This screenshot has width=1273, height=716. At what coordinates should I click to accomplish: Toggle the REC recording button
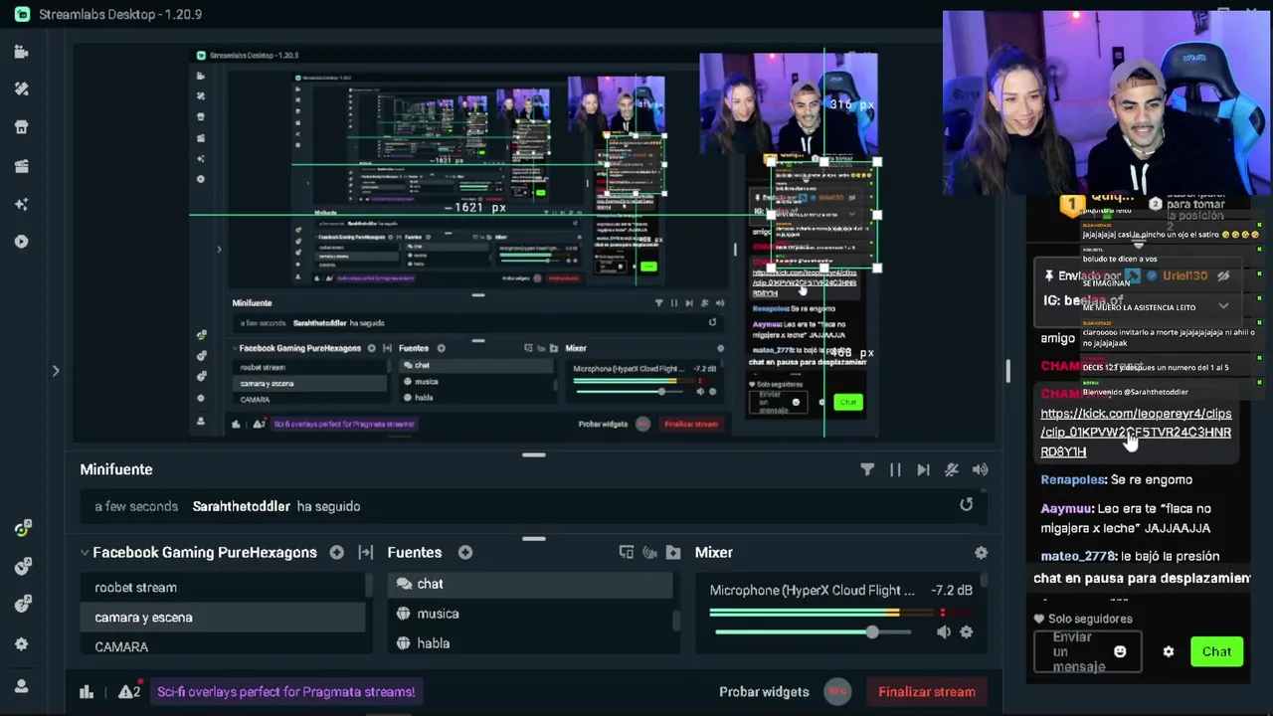pos(837,691)
